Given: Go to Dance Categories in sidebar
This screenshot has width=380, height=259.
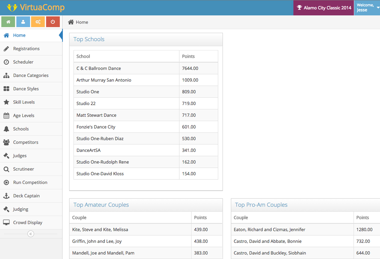Looking at the screenshot, I should tap(31, 76).
